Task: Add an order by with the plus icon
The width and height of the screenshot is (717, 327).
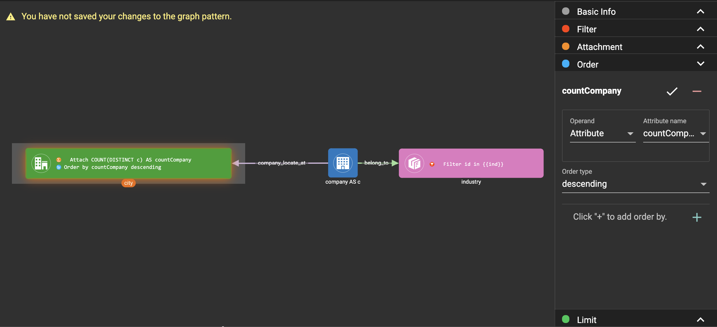Action: coord(697,217)
